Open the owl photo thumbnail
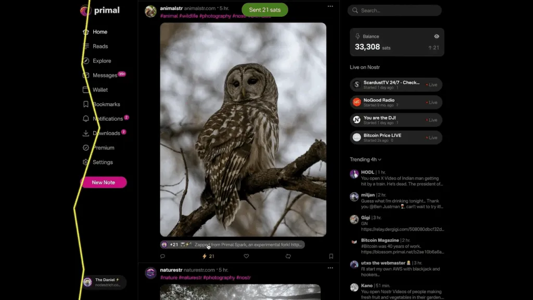This screenshot has height=300, width=533. [243, 130]
